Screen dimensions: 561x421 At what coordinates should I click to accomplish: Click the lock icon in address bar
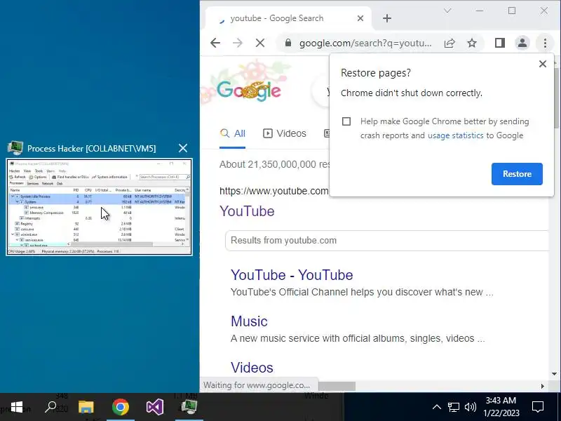point(288,43)
